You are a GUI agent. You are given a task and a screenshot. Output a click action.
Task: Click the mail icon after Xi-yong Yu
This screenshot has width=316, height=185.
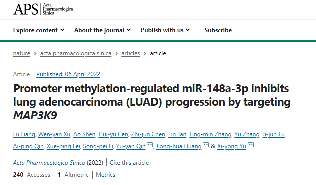coord(250,145)
